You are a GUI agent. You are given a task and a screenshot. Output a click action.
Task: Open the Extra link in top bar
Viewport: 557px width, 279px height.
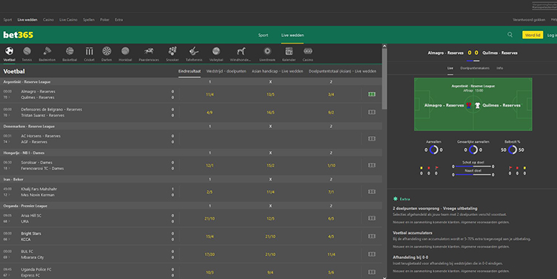(x=119, y=20)
